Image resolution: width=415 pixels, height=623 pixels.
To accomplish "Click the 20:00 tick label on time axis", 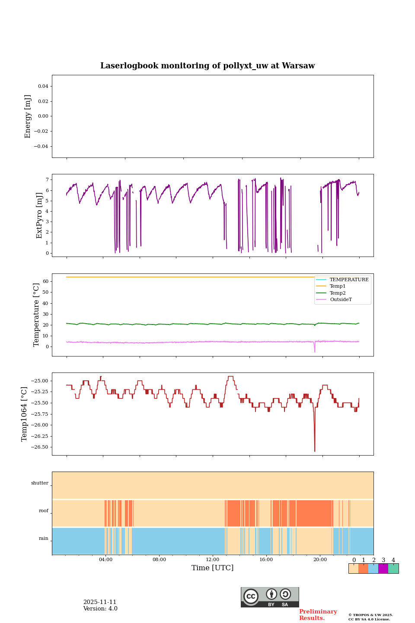I will (x=320, y=560).
